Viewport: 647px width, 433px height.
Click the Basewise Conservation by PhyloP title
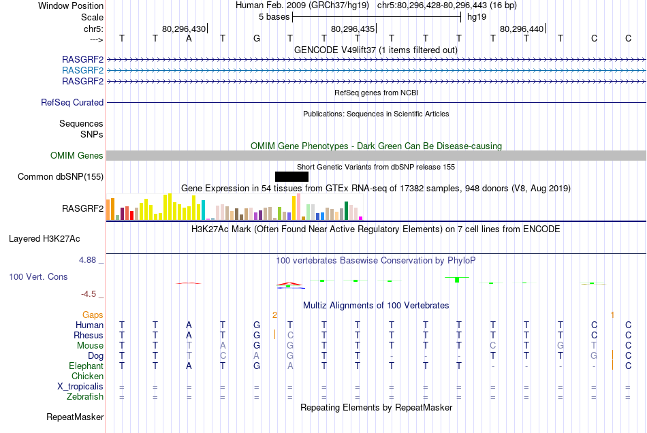[x=375, y=260]
